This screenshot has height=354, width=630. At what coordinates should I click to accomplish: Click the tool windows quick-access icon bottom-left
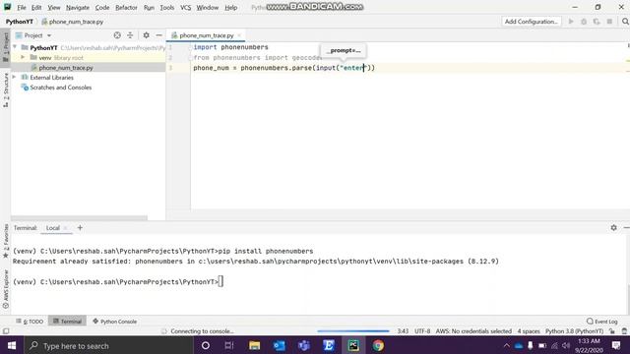coord(6,331)
